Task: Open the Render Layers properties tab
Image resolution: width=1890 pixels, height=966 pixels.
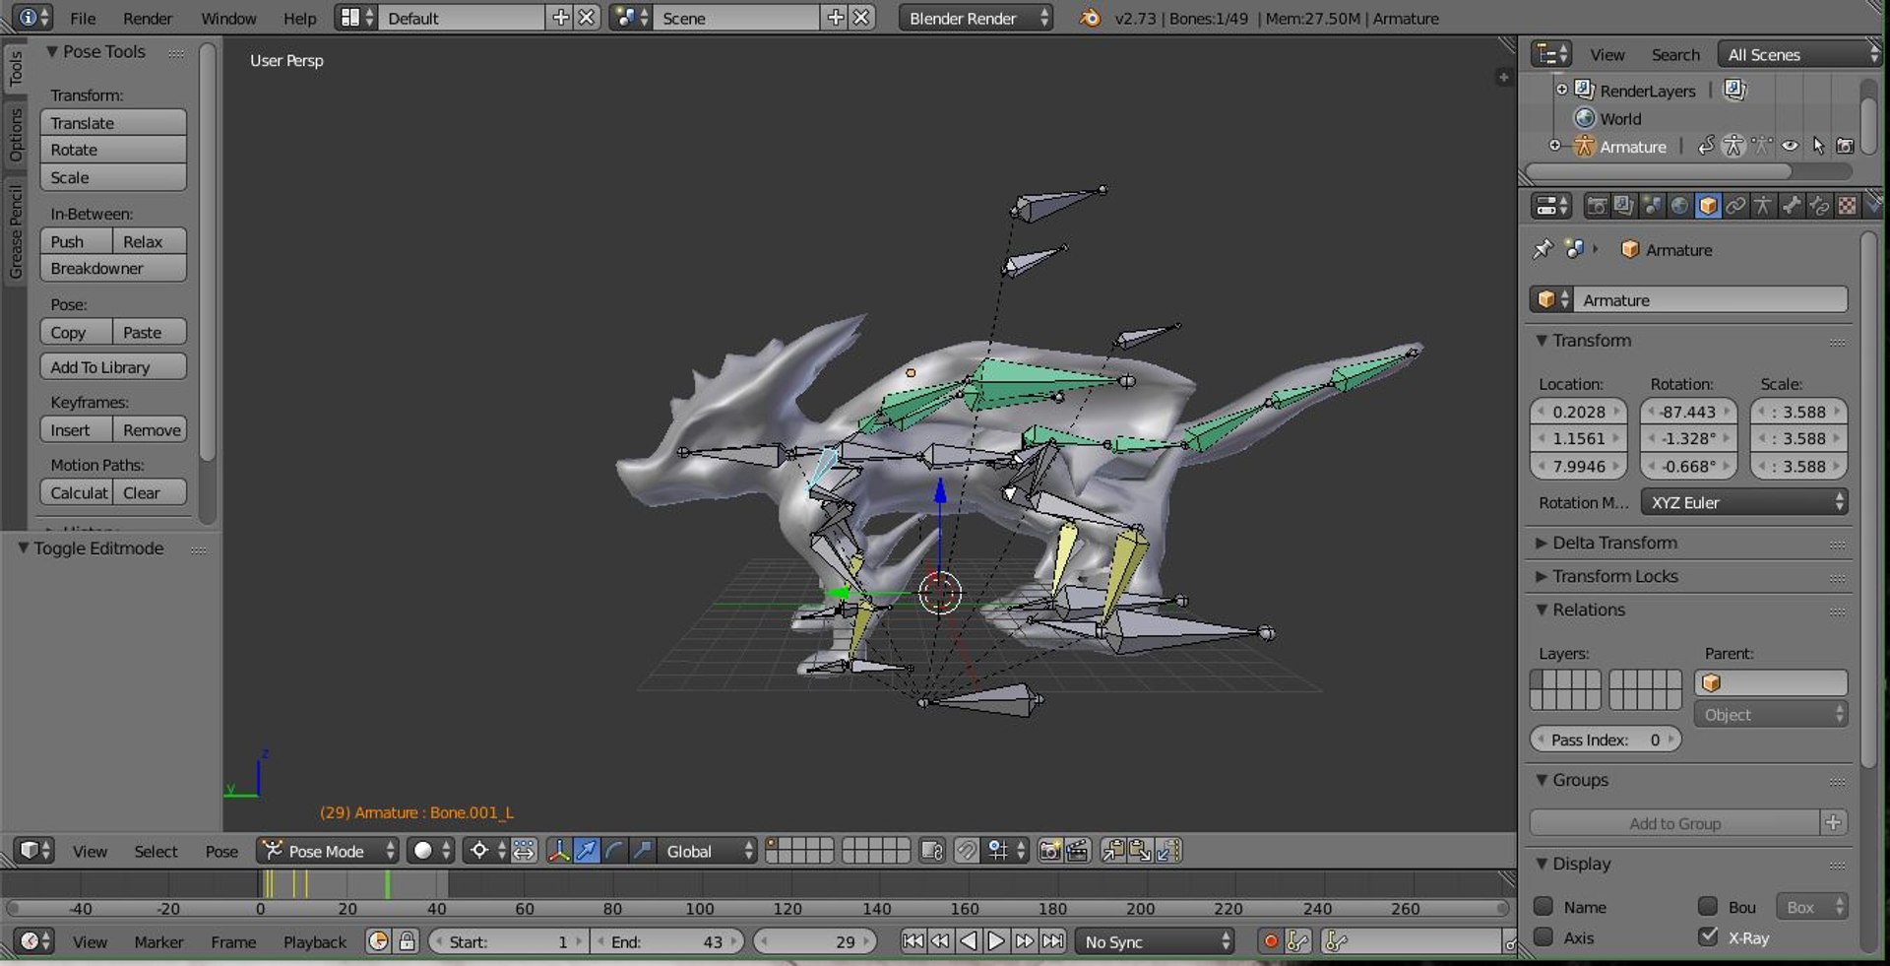Action: coord(1624,206)
